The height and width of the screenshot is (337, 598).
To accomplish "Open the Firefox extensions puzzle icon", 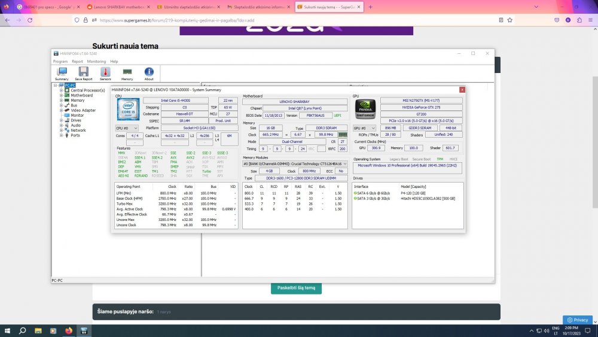I will click(579, 20).
